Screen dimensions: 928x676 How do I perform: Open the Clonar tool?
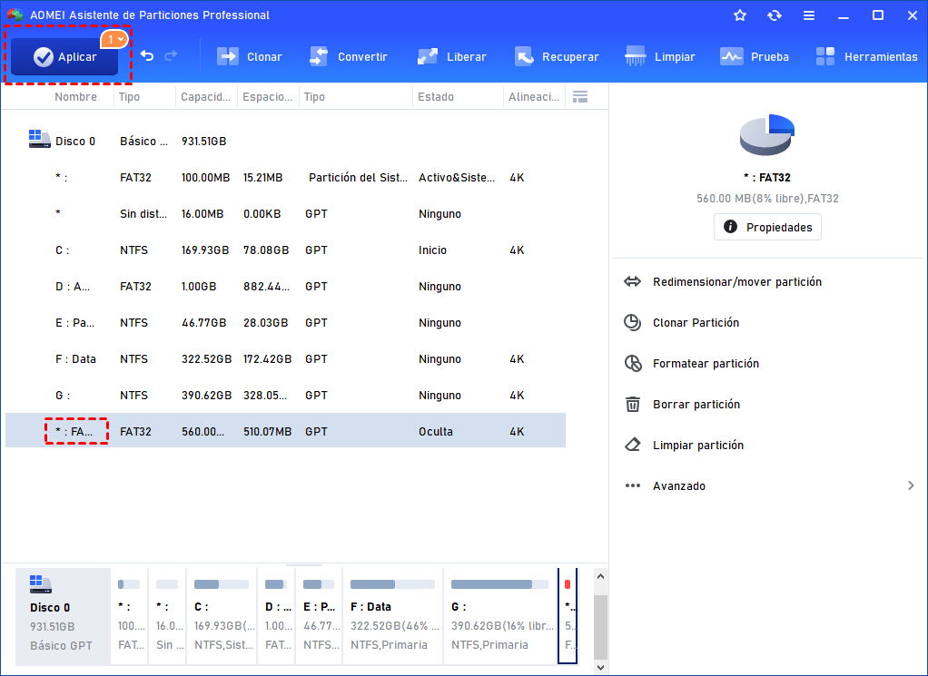(249, 57)
